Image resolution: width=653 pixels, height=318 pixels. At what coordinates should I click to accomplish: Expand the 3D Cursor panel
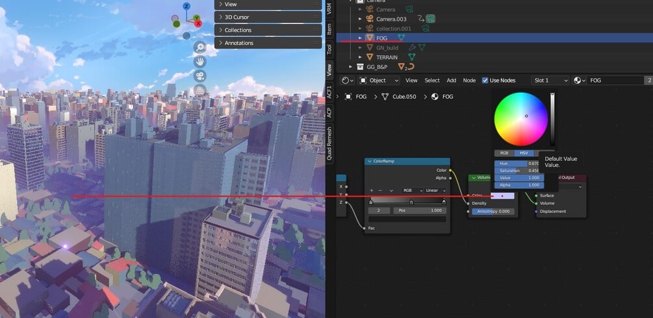268,17
